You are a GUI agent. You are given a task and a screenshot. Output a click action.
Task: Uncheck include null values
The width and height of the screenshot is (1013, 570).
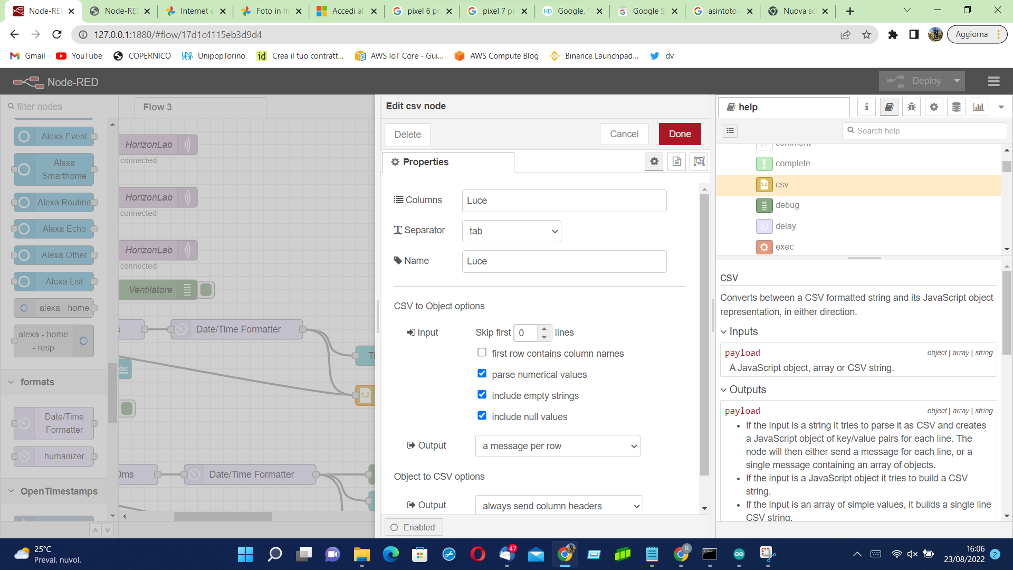[x=482, y=416]
